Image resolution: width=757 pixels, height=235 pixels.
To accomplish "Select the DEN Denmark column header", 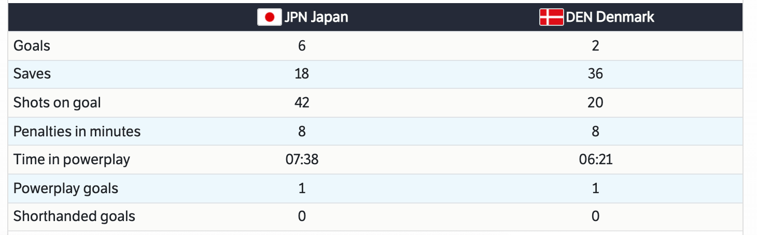I will click(610, 17).
